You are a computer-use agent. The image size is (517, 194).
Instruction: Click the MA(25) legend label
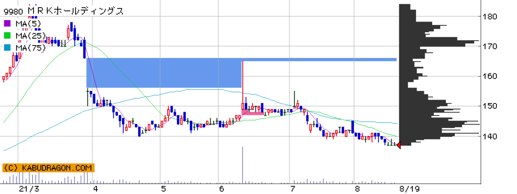30,35
